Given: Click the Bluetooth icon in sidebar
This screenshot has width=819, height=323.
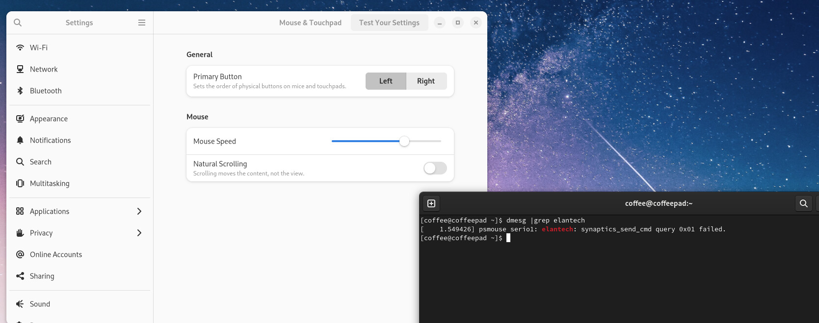Looking at the screenshot, I should (20, 91).
